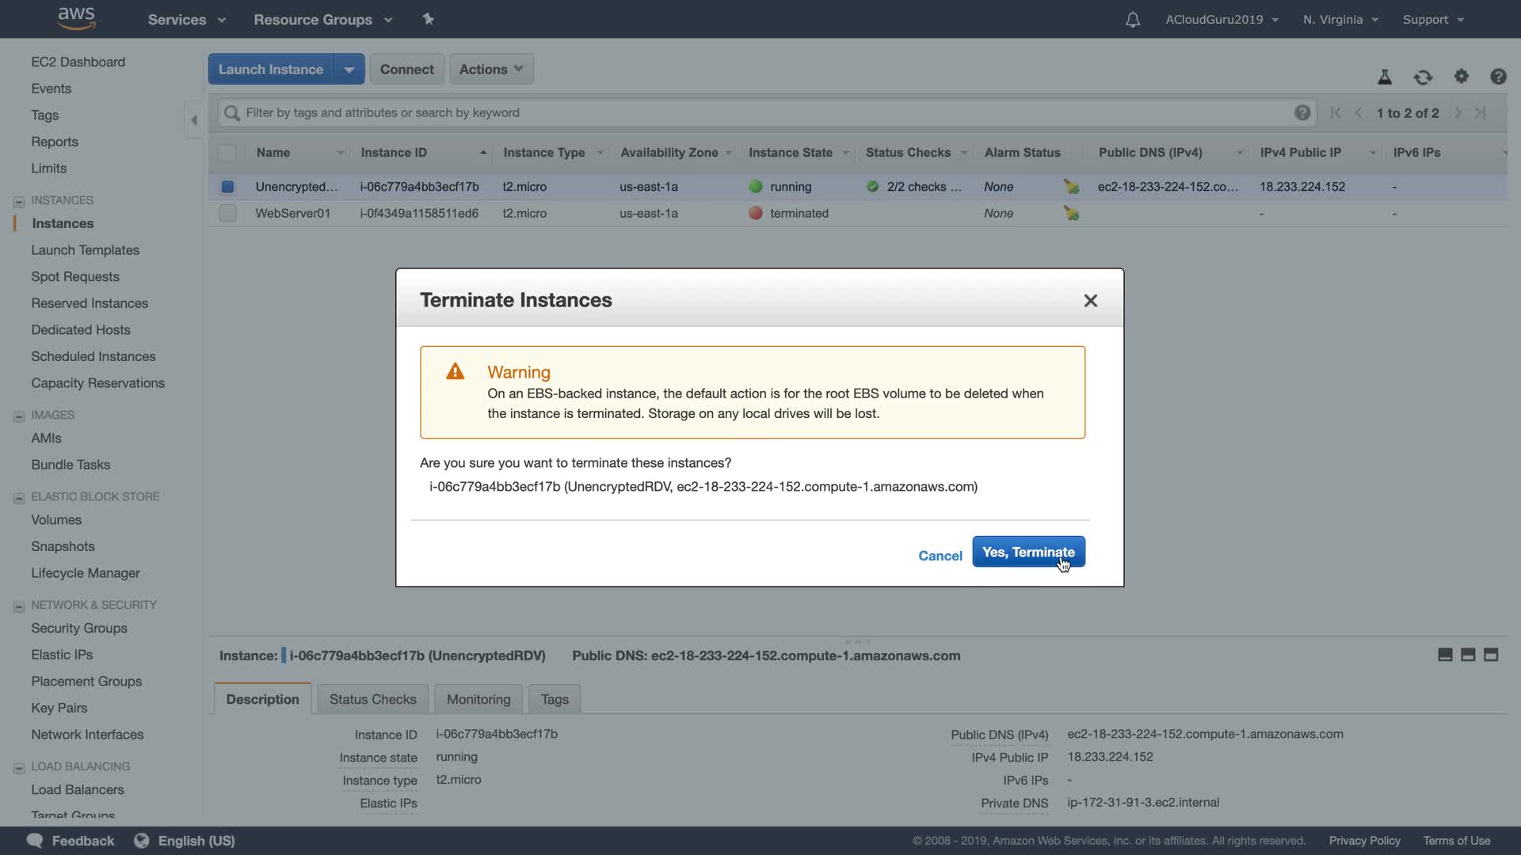This screenshot has height=855, width=1521.
Task: Expand the Launch Instance dropdown arrow
Action: 349,69
